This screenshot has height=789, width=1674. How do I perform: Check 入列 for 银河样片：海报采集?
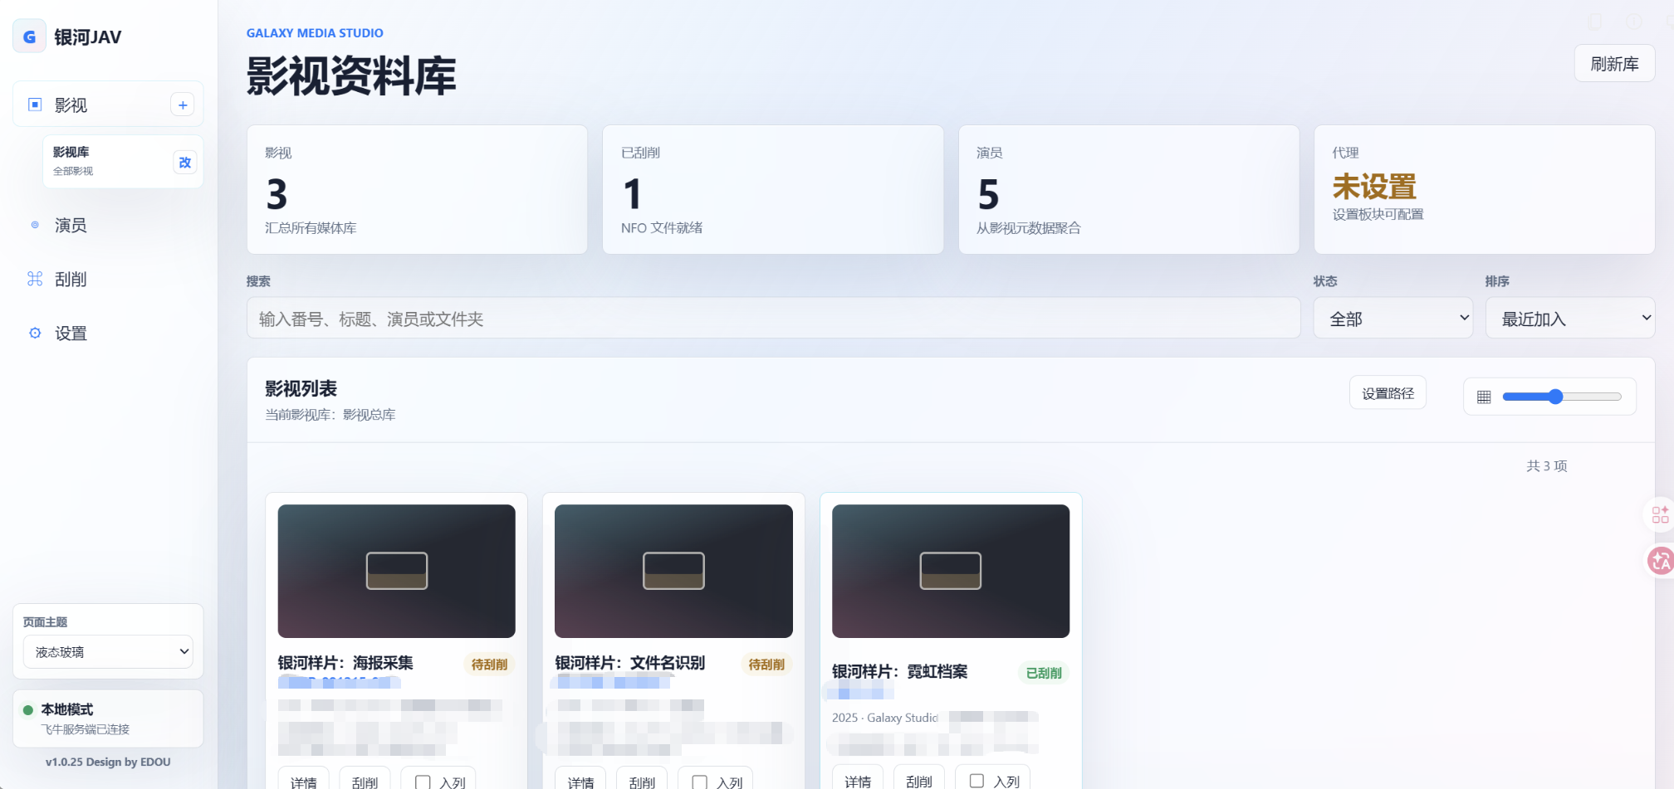point(423,782)
